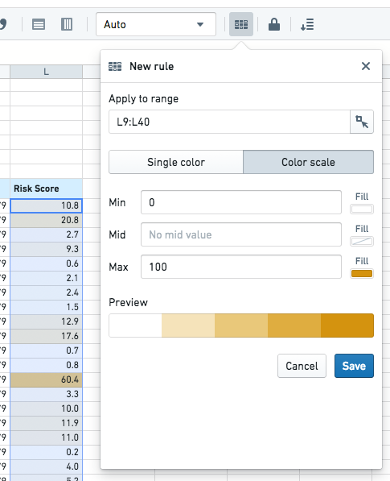The height and width of the screenshot is (481, 390).
Task: Select the cell with value 11.0
Action: pyautogui.click(x=46, y=437)
